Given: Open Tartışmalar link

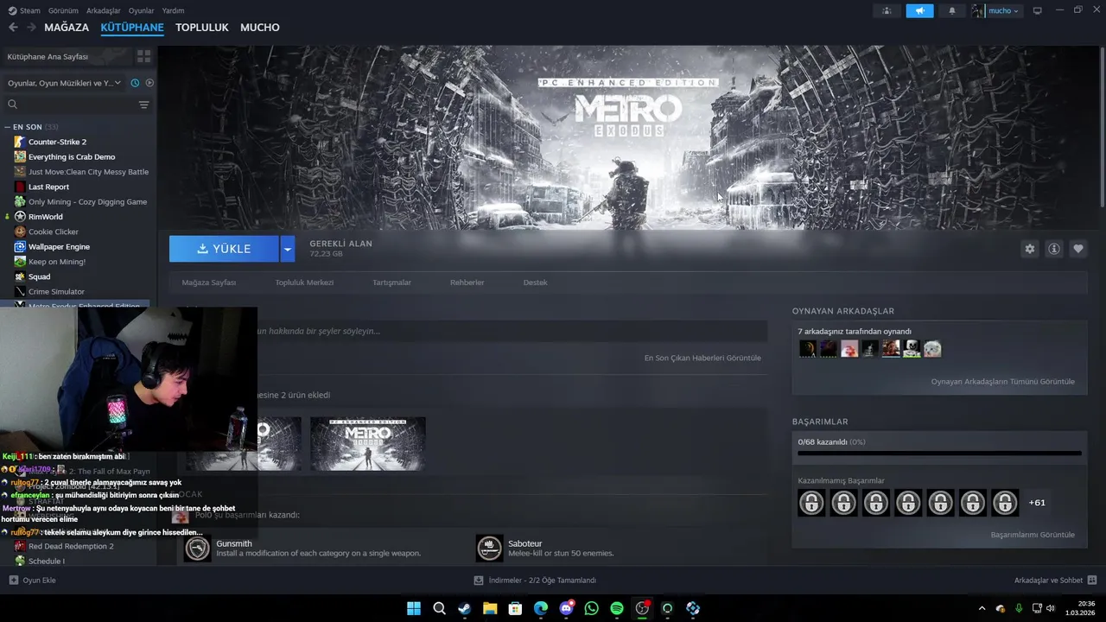Looking at the screenshot, I should pos(391,282).
